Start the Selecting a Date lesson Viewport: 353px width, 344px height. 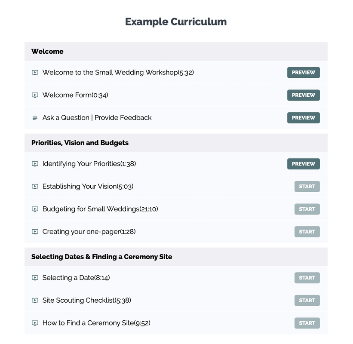click(307, 278)
